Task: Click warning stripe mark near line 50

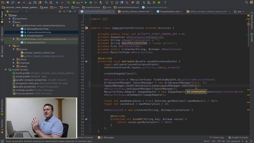Action: [248, 90]
